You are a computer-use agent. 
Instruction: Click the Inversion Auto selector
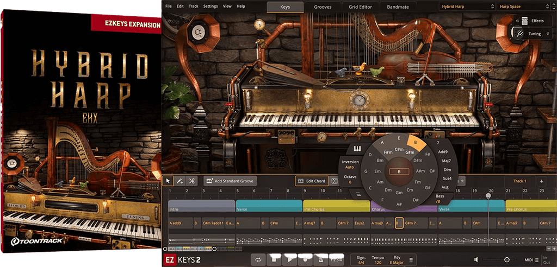pos(350,164)
